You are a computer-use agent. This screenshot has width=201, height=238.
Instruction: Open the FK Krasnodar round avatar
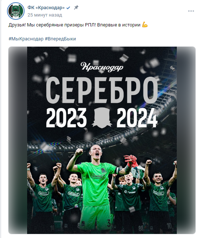pyautogui.click(x=16, y=11)
